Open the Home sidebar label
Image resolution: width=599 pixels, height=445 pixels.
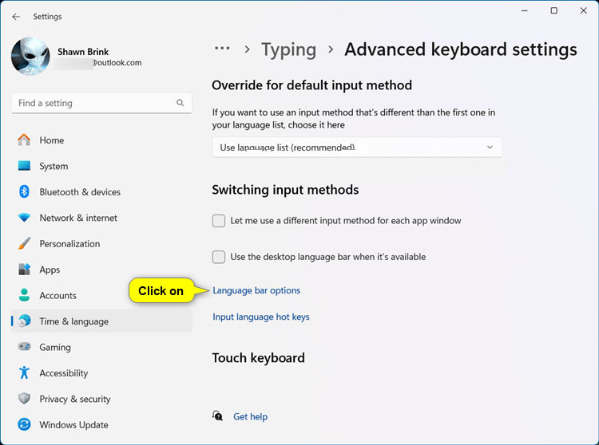(52, 140)
